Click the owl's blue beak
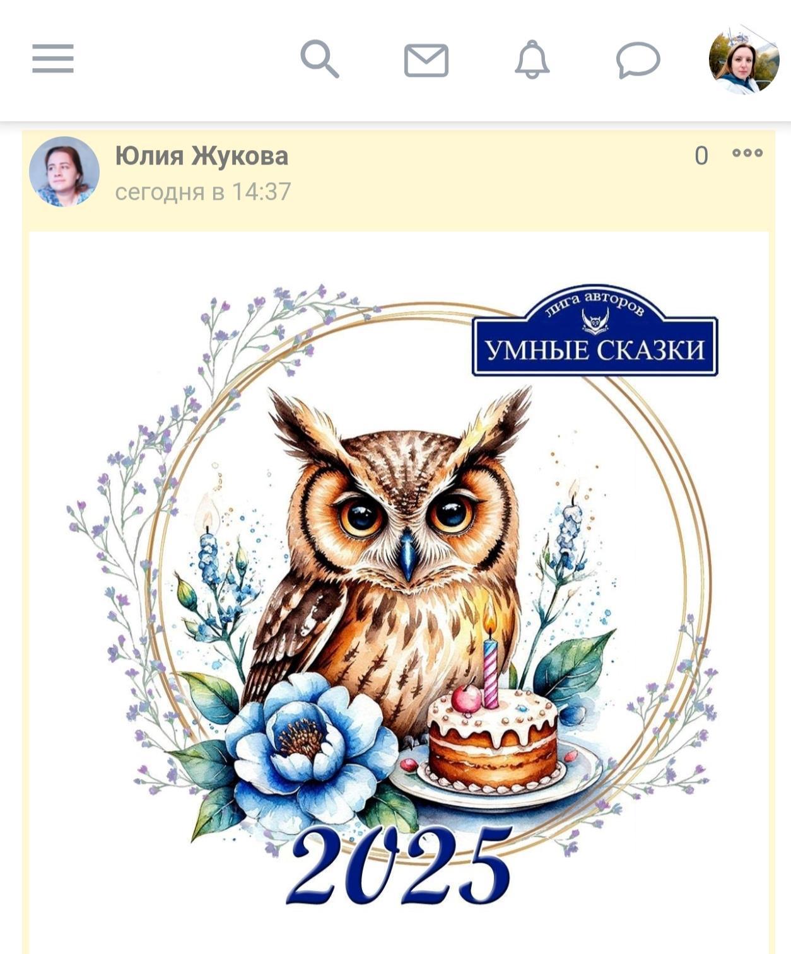Image resolution: width=791 pixels, height=954 pixels. (408, 555)
